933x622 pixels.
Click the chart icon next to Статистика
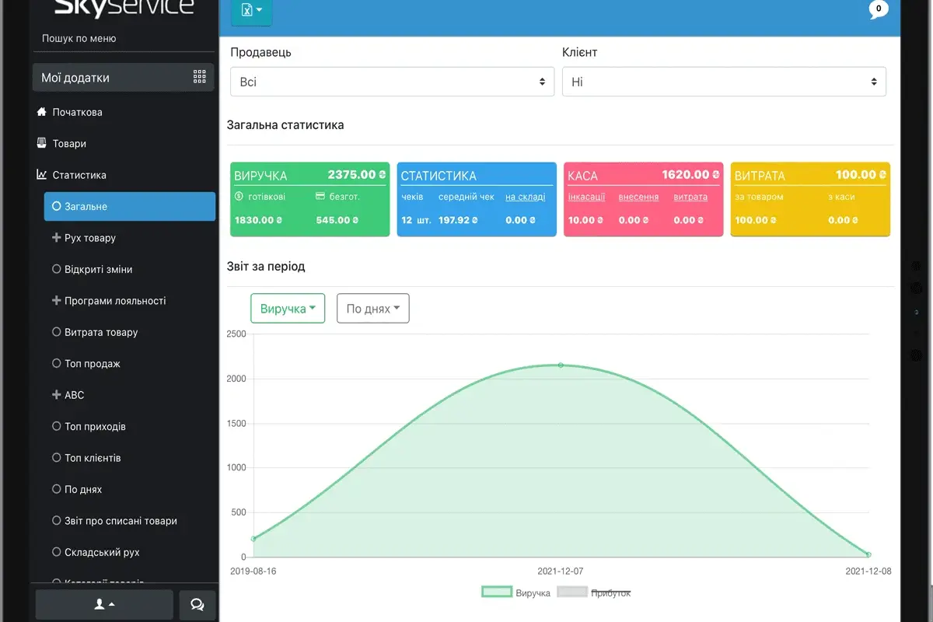[x=42, y=175]
